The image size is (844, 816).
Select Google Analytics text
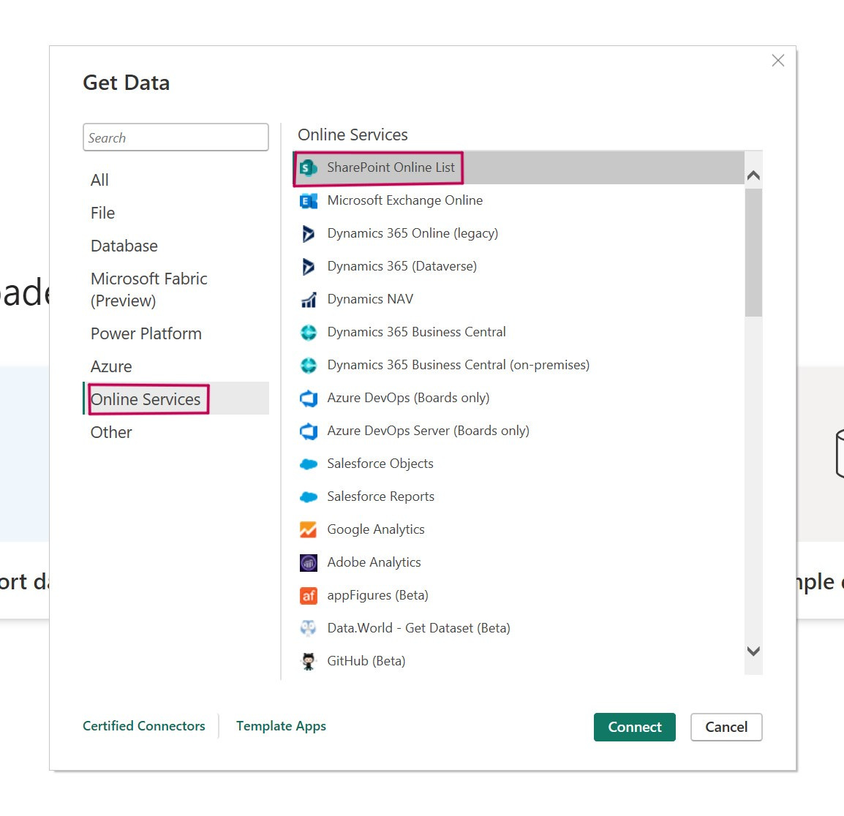[x=376, y=529]
